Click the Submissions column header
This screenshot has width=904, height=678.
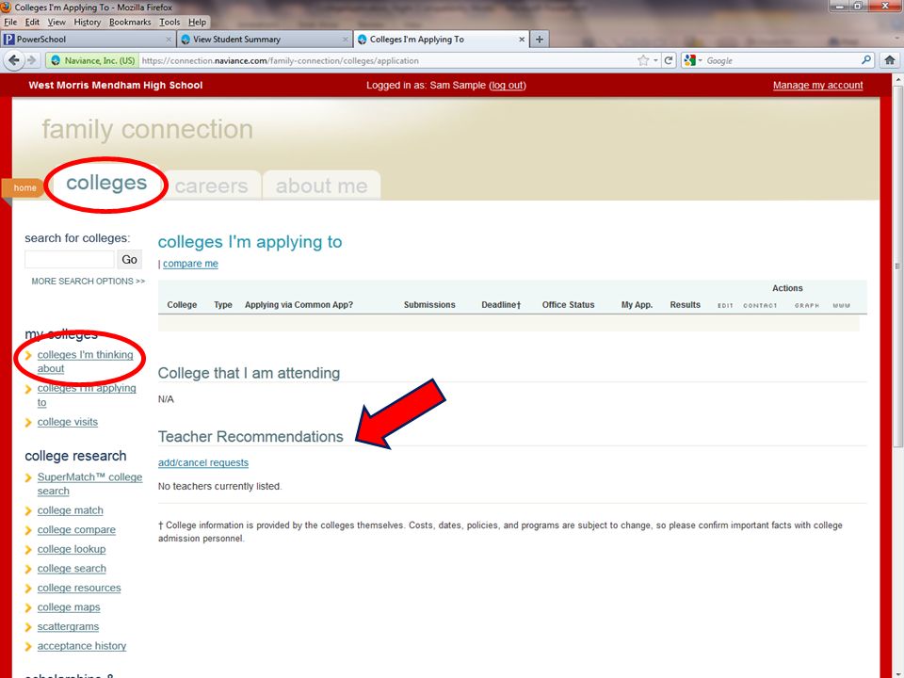(429, 305)
